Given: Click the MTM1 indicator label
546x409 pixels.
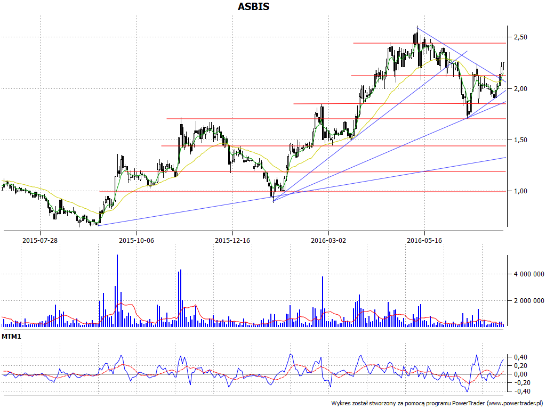Looking at the screenshot, I should [12, 337].
